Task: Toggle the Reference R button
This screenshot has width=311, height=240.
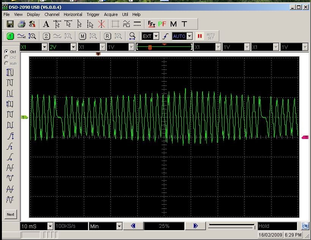Action: coord(107,36)
